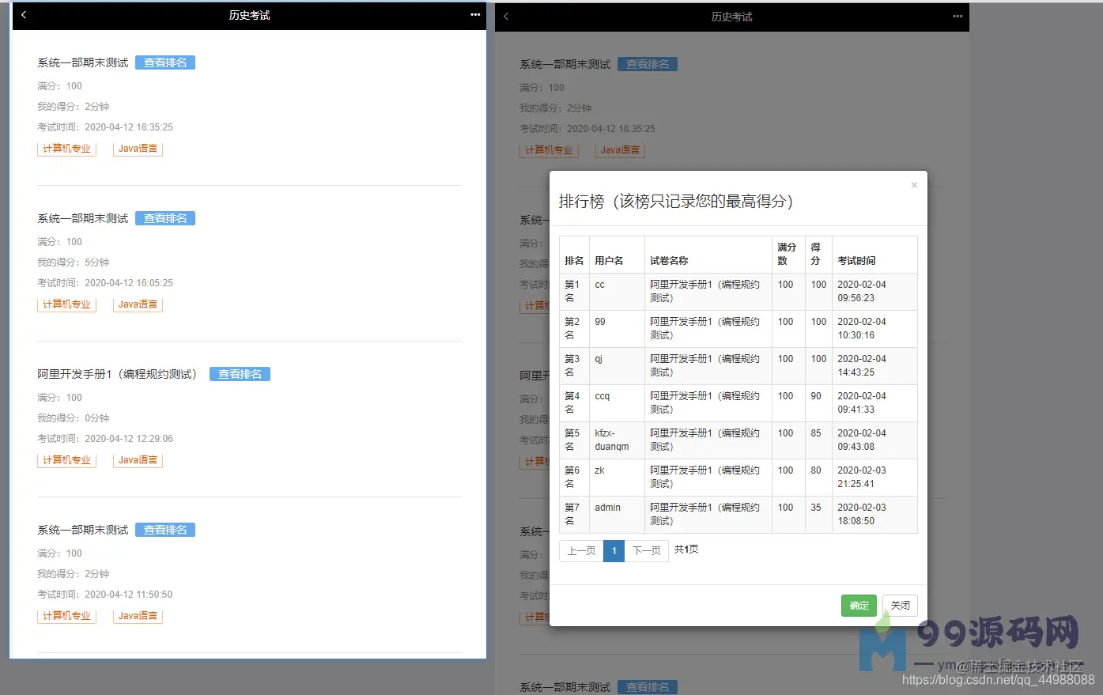Click Java语言 tag under 16:35:25 exam
Screen dimensions: 1103x695
(138, 149)
